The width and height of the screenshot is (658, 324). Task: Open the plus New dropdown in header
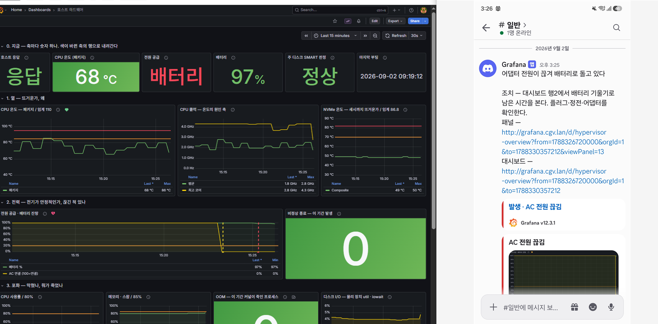tap(396, 10)
